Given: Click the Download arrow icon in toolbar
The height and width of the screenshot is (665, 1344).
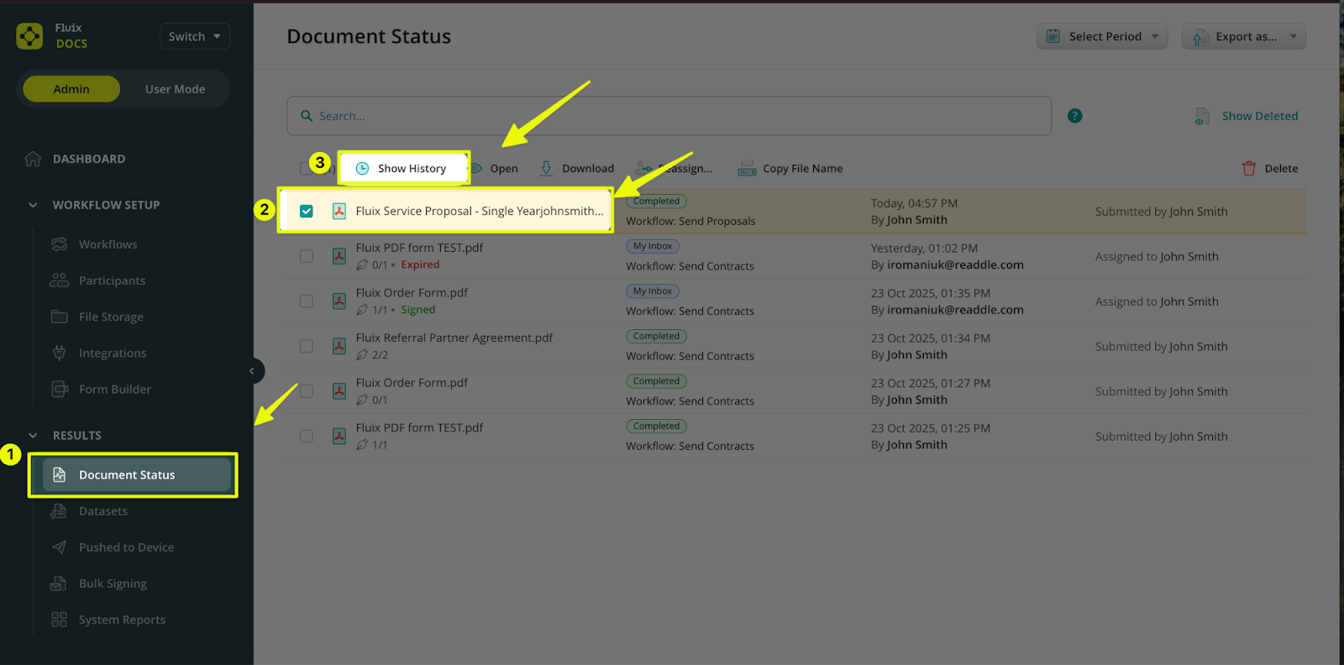Looking at the screenshot, I should click(x=546, y=168).
